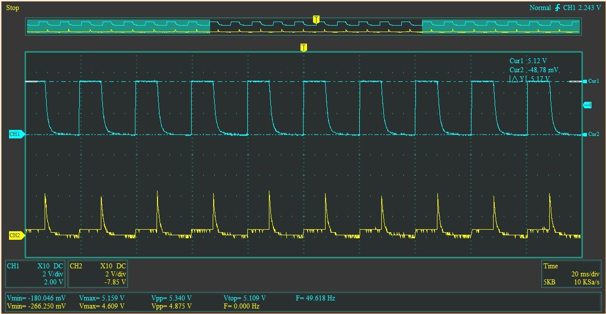Viewport: 606px width, 314px height.
Task: Click the rising edge trigger icon
Action: (x=558, y=8)
